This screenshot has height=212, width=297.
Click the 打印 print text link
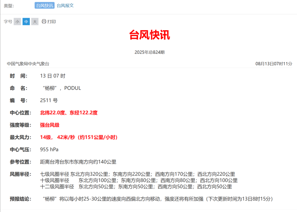coord(52,21)
